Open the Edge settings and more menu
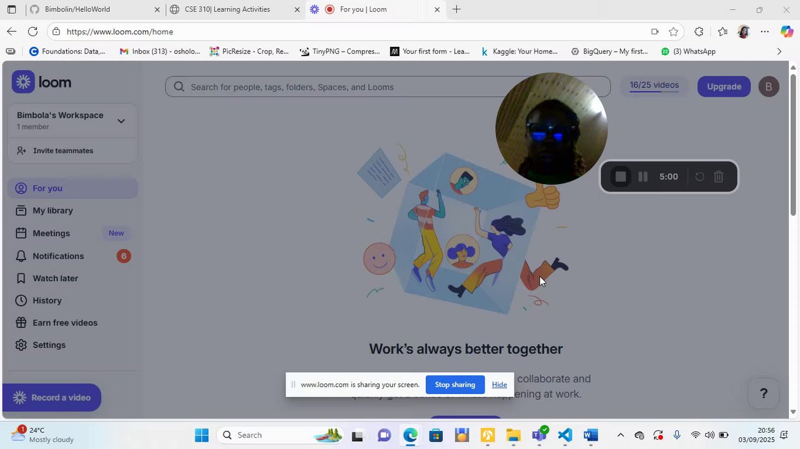This screenshot has width=800, height=449. (765, 32)
